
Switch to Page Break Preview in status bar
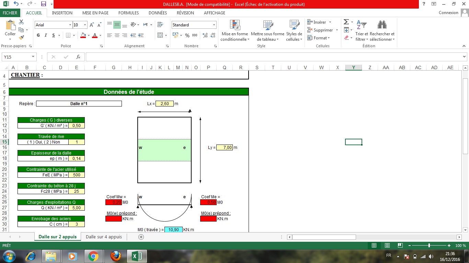coord(400,246)
